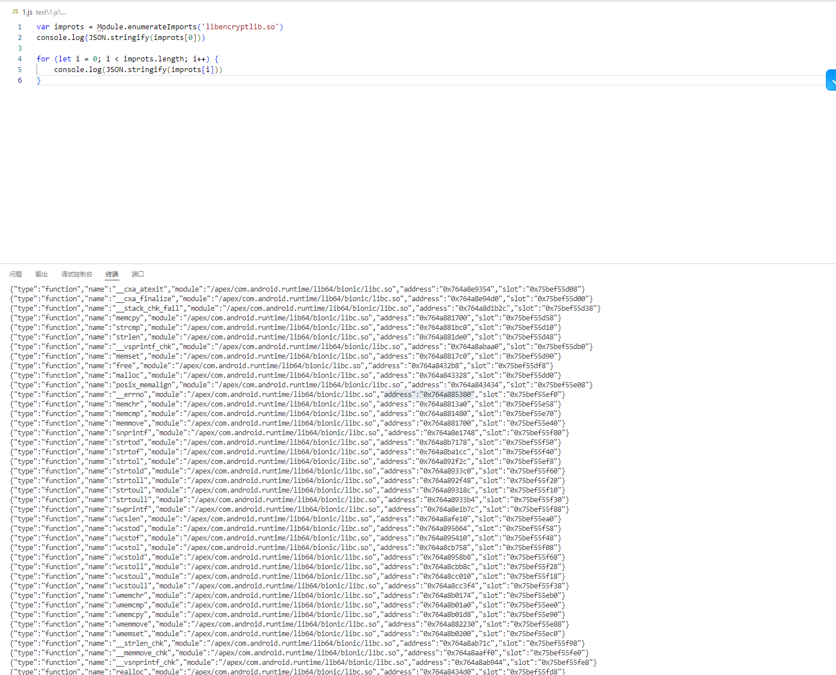The height and width of the screenshot is (675, 836).
Task: Click the enumerateImports method name
Action: 162,27
